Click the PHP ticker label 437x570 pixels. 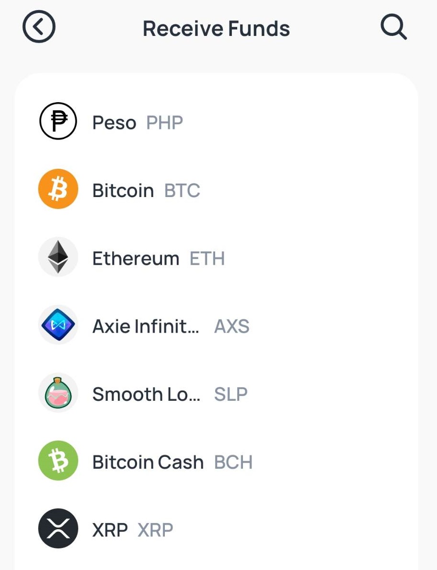click(164, 123)
